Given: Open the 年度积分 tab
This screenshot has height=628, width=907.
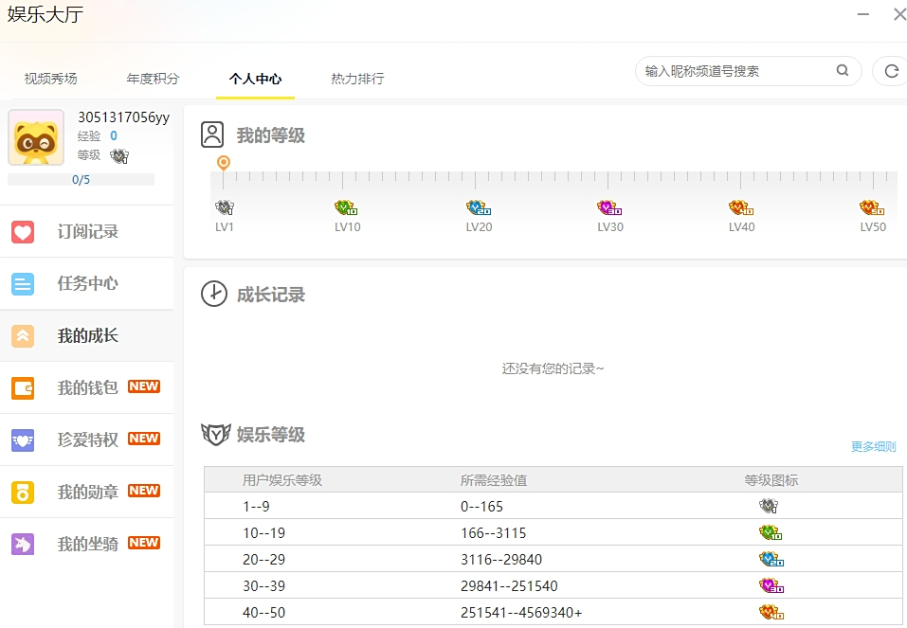Looking at the screenshot, I should click(153, 79).
